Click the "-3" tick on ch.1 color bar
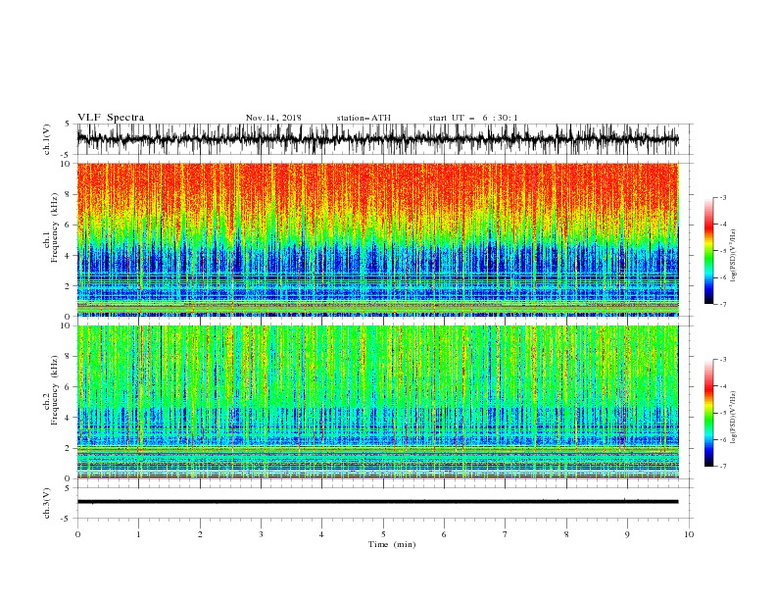The image size is (776, 600). (x=722, y=197)
